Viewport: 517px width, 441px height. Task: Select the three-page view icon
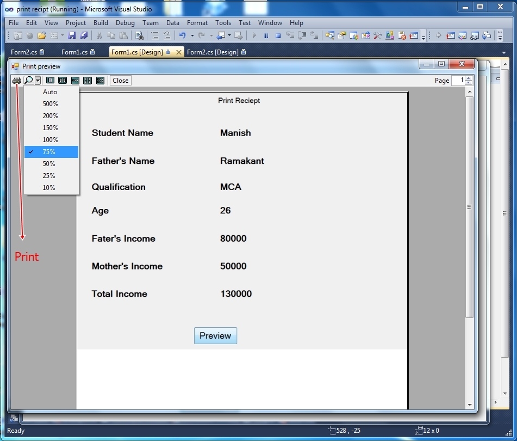coord(75,80)
